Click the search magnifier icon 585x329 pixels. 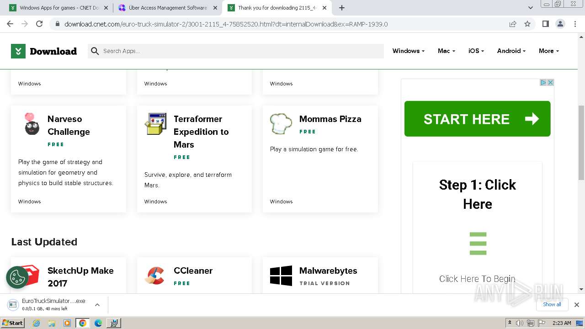(95, 51)
